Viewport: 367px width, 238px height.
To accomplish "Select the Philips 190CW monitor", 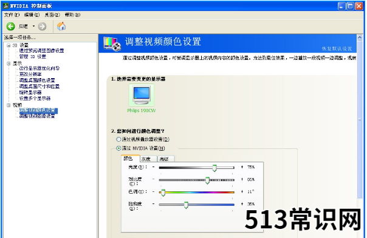I will coord(142,99).
